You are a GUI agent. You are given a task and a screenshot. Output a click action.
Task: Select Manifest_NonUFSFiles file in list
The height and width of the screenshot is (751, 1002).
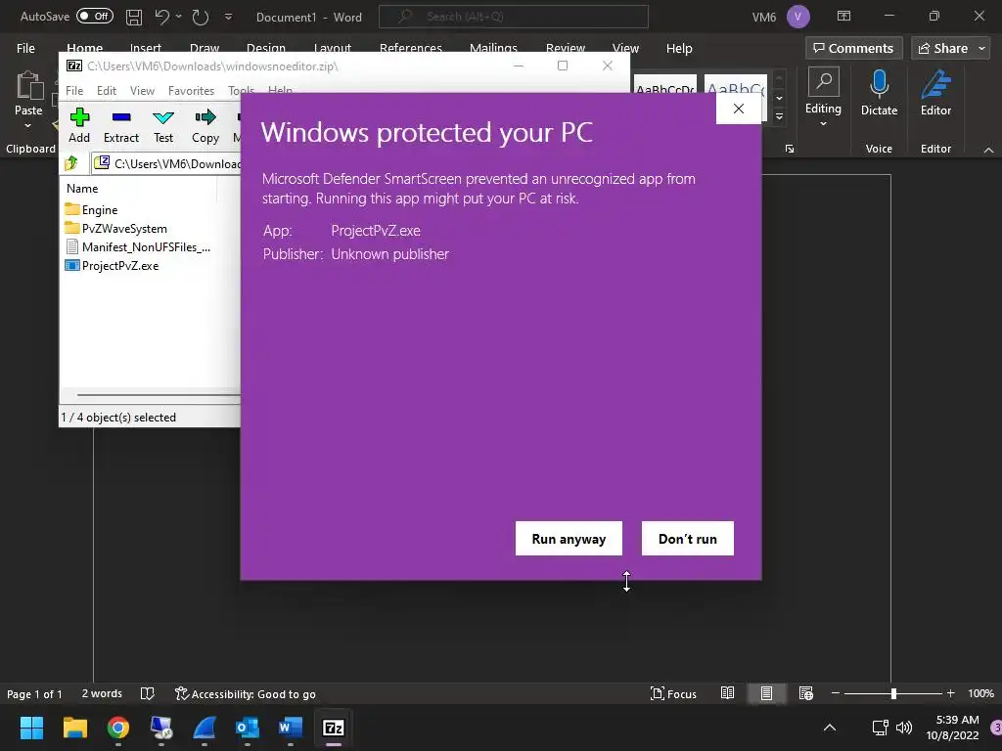tap(138, 247)
